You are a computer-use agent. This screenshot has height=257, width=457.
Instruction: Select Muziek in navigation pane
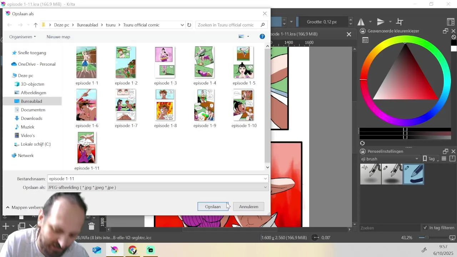27,127
